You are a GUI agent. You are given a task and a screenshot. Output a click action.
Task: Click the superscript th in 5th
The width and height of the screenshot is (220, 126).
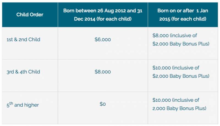click(11, 103)
